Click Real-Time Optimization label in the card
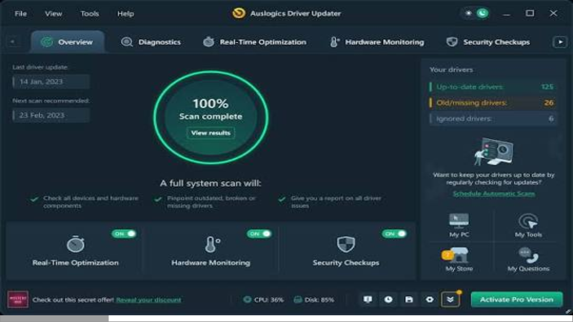This screenshot has height=322, width=573. point(76,263)
